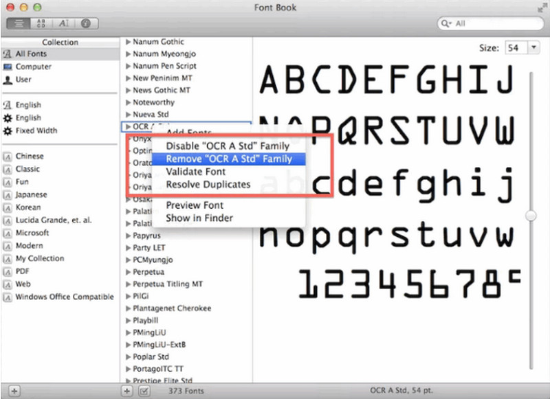Click the search field in the toolbar
Viewport: 550px width, 399px height.
(490, 23)
